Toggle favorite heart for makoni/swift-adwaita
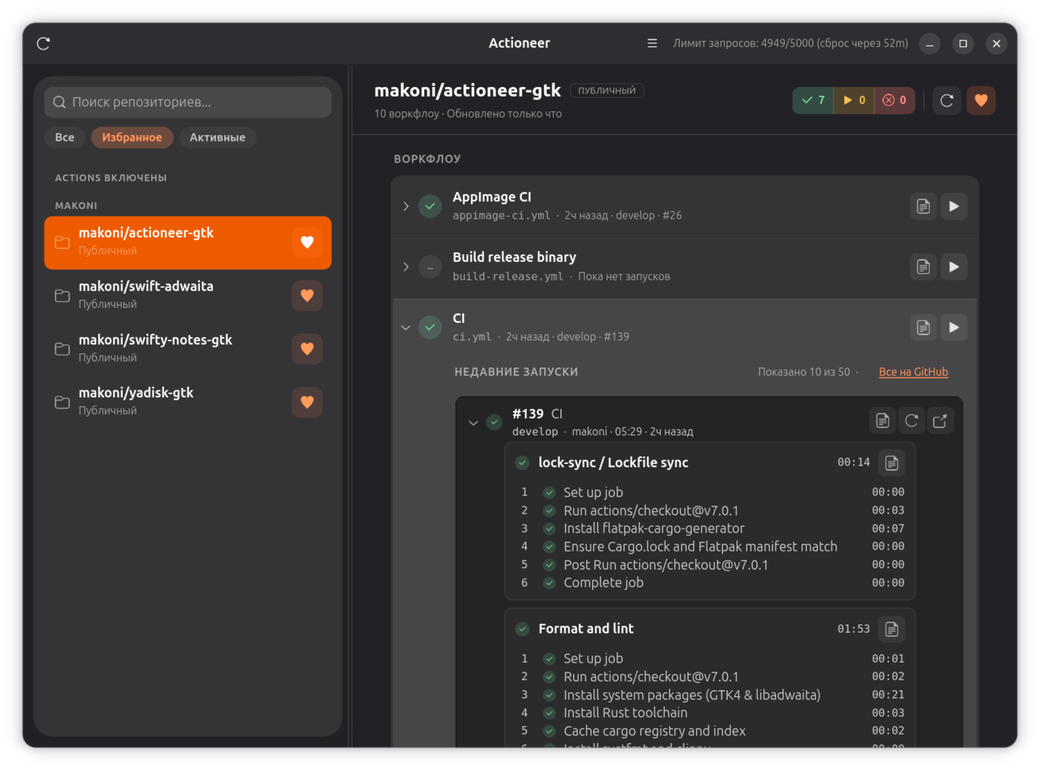This screenshot has height=770, width=1040. (307, 296)
